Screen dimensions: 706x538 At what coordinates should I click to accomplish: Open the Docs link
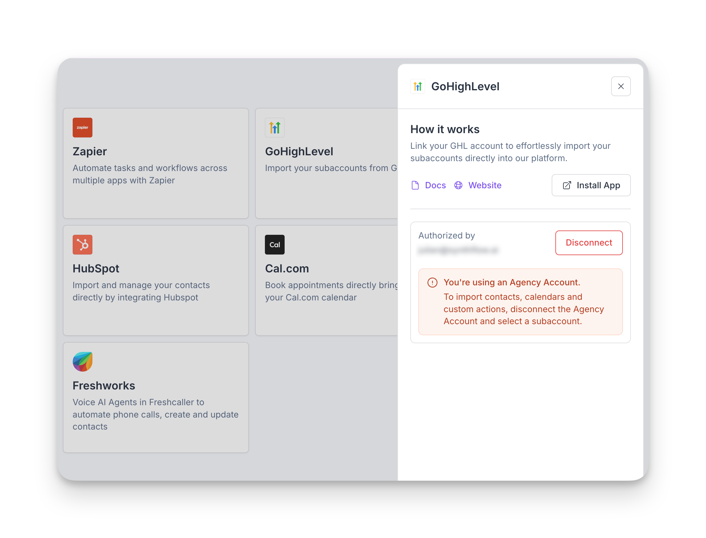pos(435,185)
